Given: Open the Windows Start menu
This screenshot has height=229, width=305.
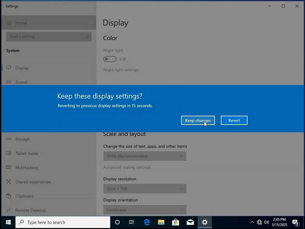Looking at the screenshot, I should pyautogui.click(x=8, y=222).
